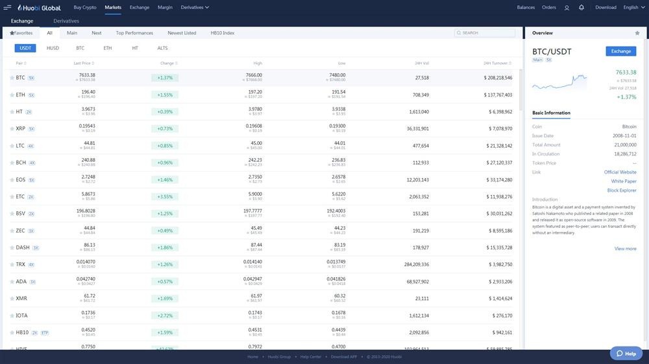
Task: Favorite BTC/USDT using the Overview star
Action: point(637,33)
